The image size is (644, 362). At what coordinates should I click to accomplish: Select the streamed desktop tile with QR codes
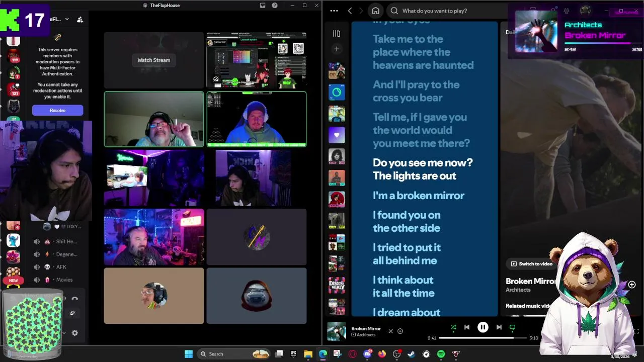tap(257, 60)
